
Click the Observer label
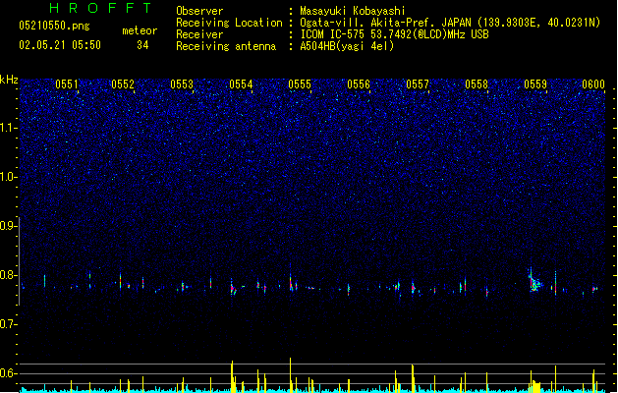click(199, 11)
